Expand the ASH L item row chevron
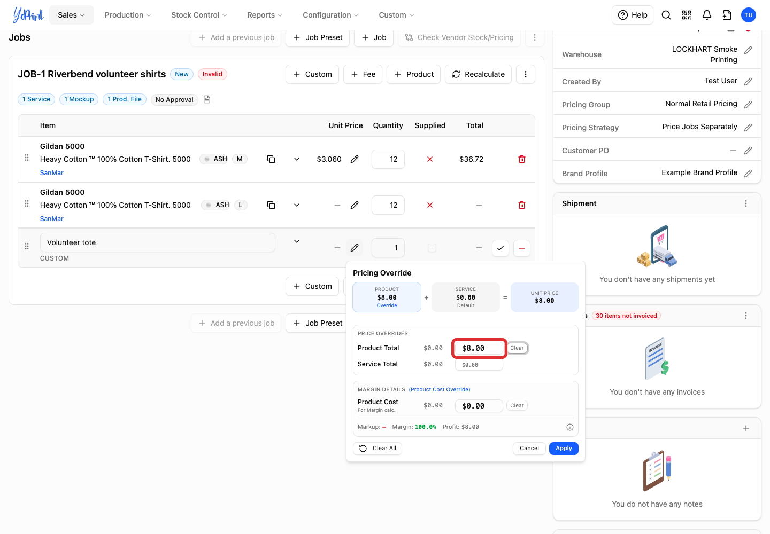Viewport: 770px width, 534px height. tap(297, 205)
